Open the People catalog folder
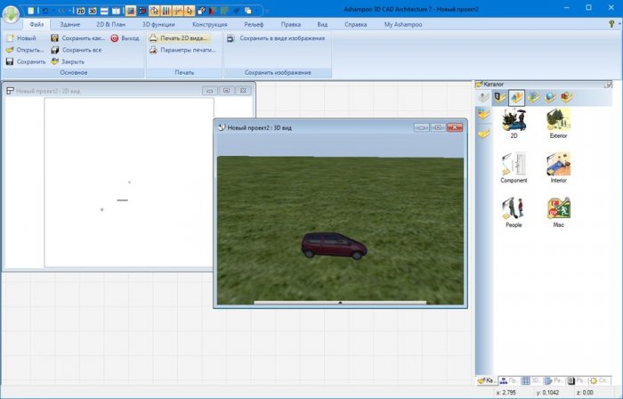 [x=514, y=209]
